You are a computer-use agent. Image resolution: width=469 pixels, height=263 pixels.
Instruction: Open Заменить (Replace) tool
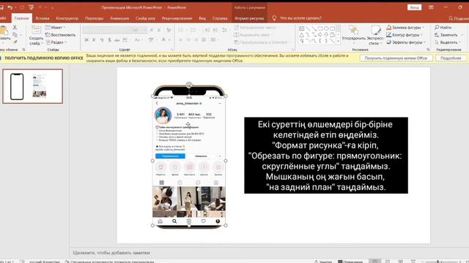click(446, 35)
